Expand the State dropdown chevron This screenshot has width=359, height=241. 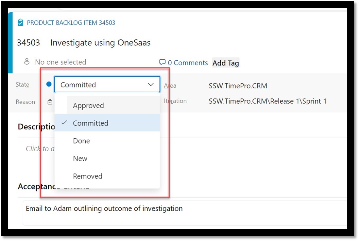pos(151,85)
